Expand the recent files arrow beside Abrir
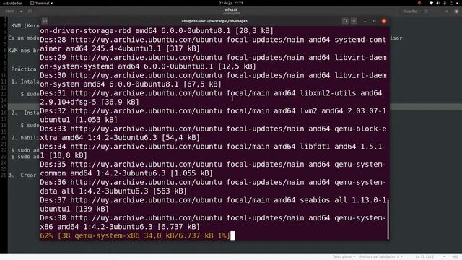Screen dimensions: 462x260 21,12
